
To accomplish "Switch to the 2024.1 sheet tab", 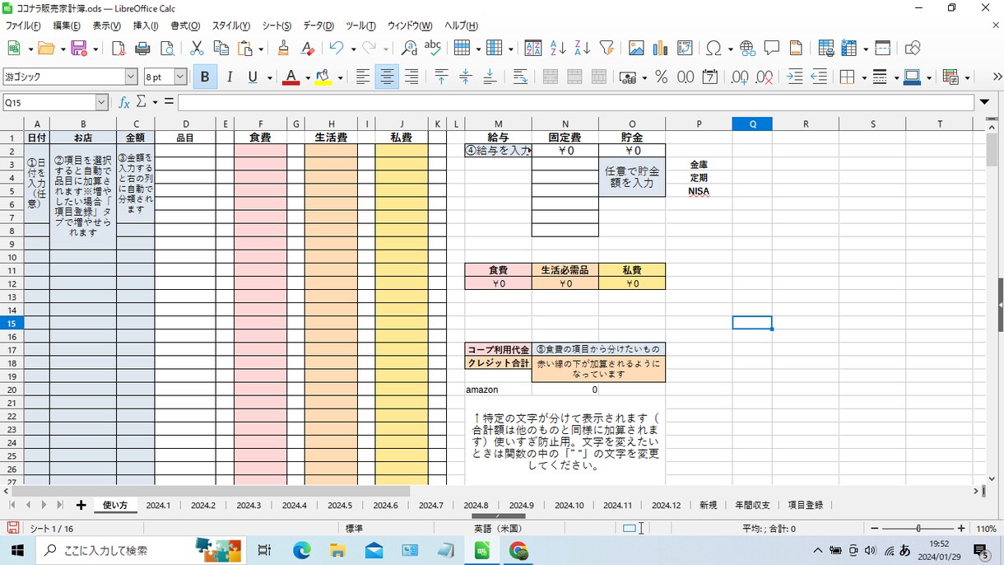I will [158, 505].
